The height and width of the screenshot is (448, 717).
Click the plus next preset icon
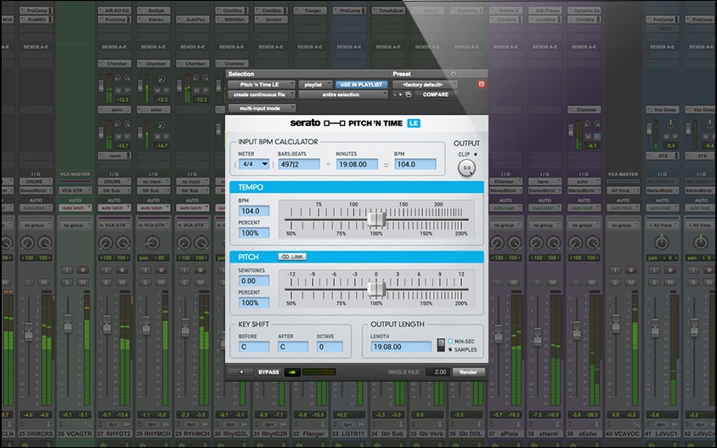click(x=401, y=94)
